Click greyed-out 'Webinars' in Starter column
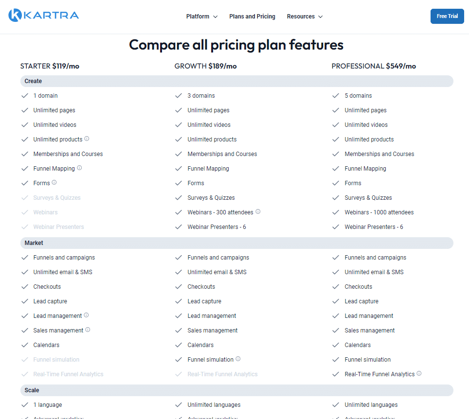 pos(45,212)
